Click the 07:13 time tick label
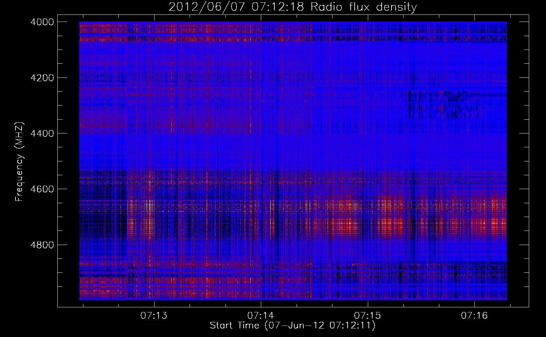This screenshot has width=546, height=337. (x=154, y=316)
